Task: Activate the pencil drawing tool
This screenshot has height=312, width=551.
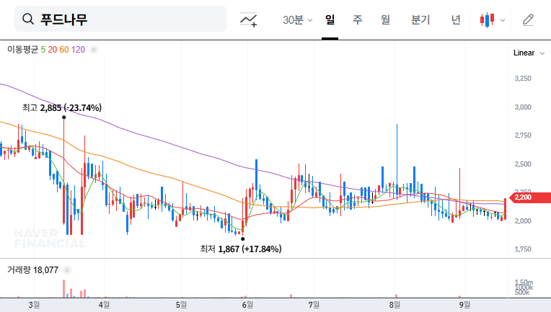Action: point(528,20)
